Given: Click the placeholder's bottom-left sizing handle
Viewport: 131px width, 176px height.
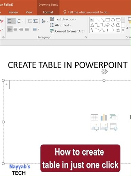Looking at the screenshot, I should [3, 163].
